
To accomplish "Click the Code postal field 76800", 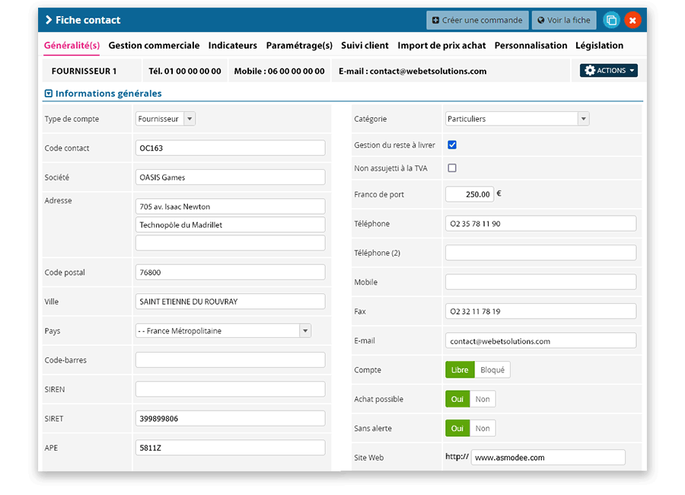I will [230, 272].
